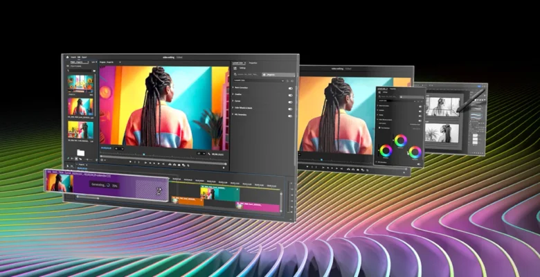
Task: Toggle Curves switch in floating Lumetri panel
Action: pos(420,116)
